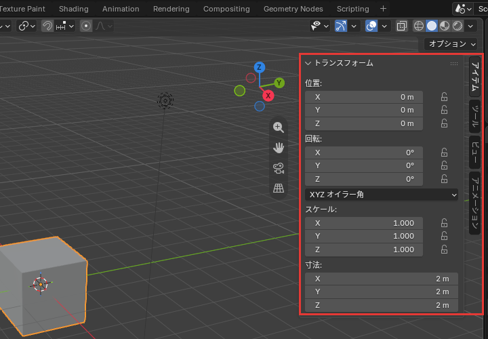Open the Geometry Nodes workspace tab
The height and width of the screenshot is (339, 488).
point(293,9)
